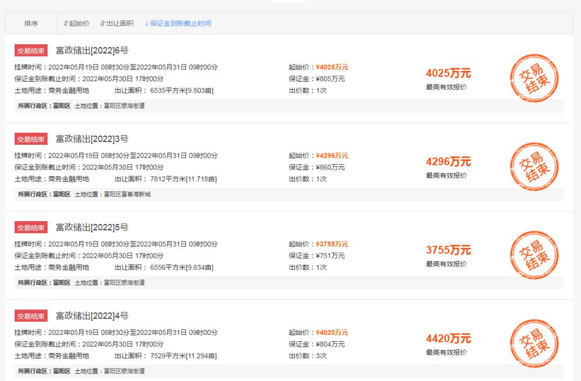Click the highest bid price 4420万元
The width and height of the screenshot is (581, 381).
[450, 339]
